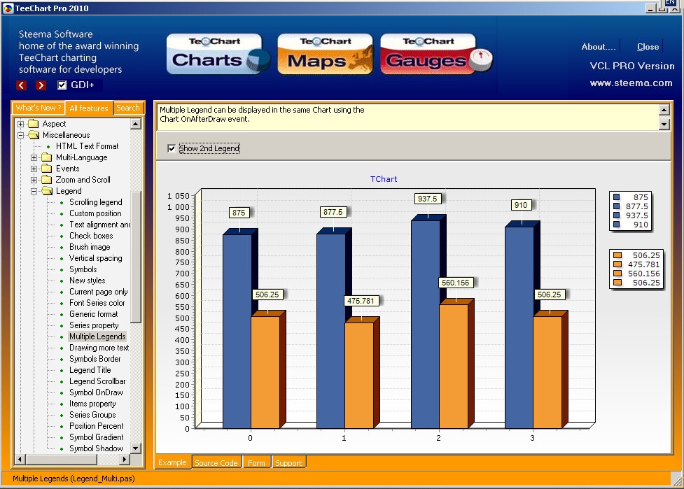Click the blue legend symbol for 937.5
Image resolution: width=684 pixels, height=489 pixels.
[616, 215]
